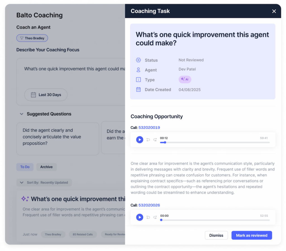
Task: Skip forward in the second call recording
Action: pyautogui.click(x=155, y=217)
